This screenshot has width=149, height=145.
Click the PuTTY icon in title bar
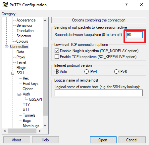coord(5,5)
